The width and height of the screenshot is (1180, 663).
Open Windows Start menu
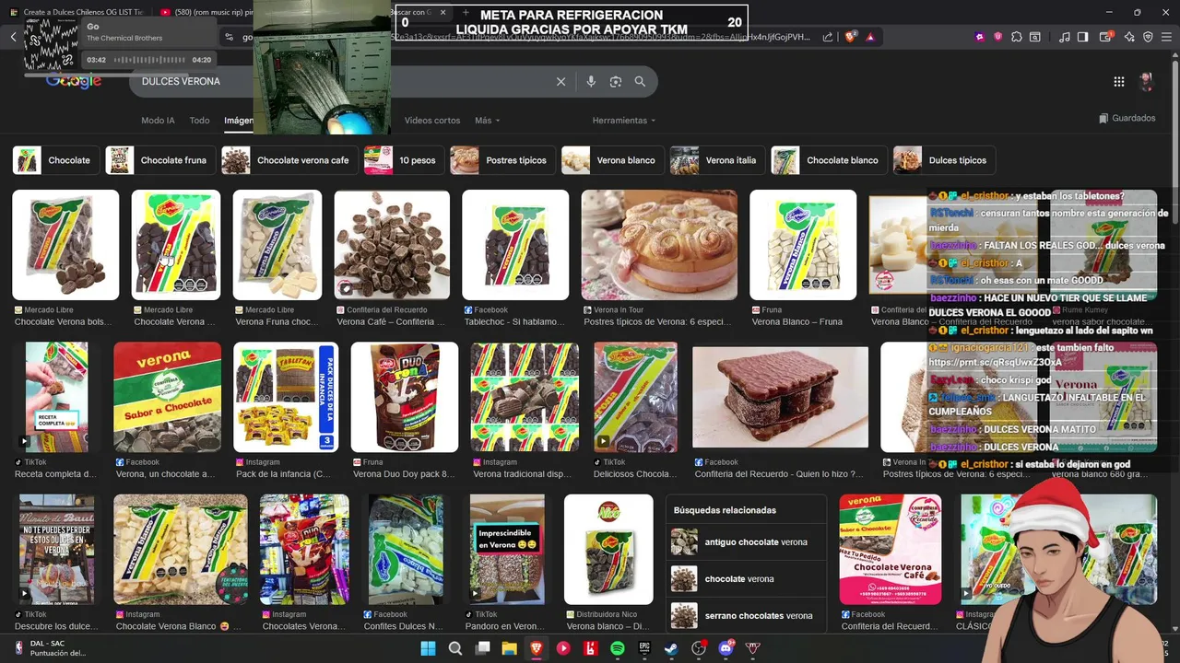tap(429, 648)
